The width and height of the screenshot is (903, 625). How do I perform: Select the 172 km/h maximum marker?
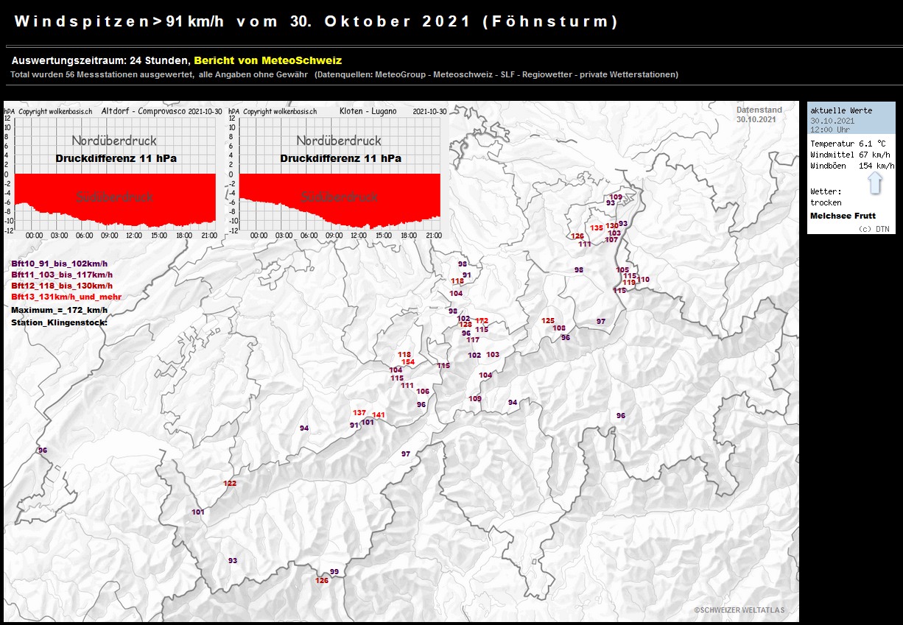[x=482, y=320]
